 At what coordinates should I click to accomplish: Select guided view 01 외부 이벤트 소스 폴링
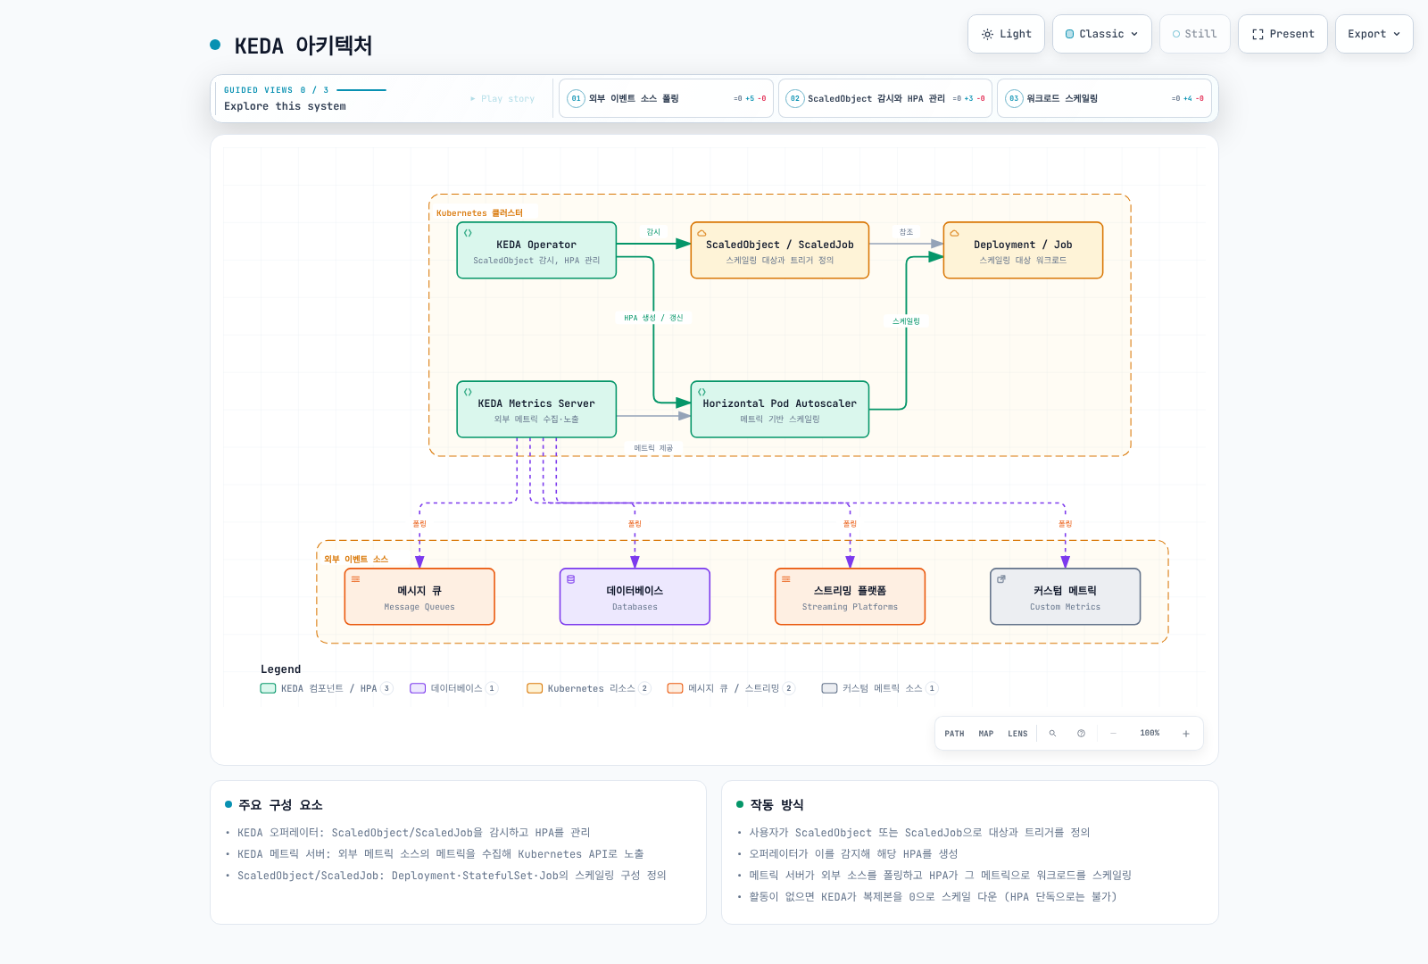(666, 98)
